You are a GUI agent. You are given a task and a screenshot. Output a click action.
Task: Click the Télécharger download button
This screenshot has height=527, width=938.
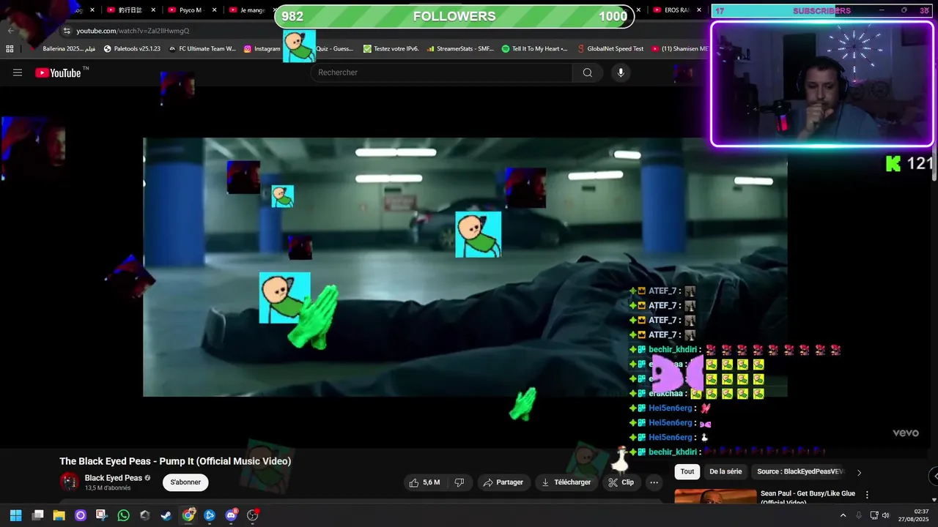pyautogui.click(x=566, y=482)
